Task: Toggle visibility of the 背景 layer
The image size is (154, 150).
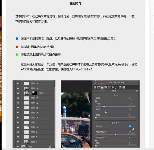Action: pos(18,147)
